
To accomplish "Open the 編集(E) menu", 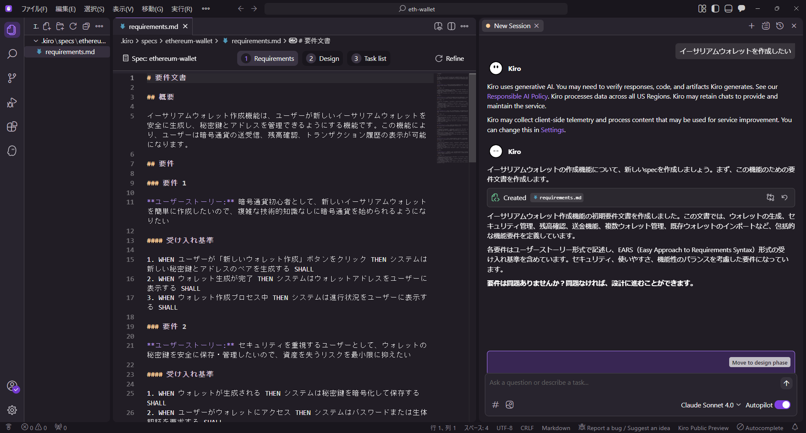I will coord(65,9).
